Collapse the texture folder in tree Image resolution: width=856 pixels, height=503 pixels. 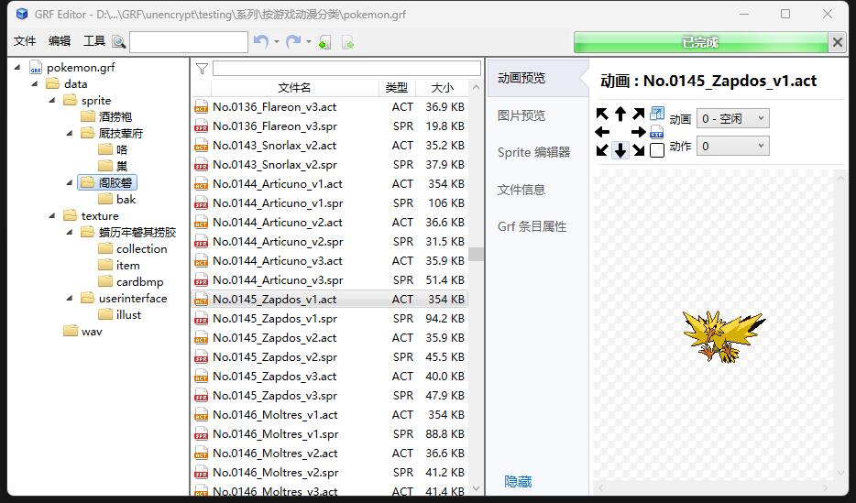point(55,216)
